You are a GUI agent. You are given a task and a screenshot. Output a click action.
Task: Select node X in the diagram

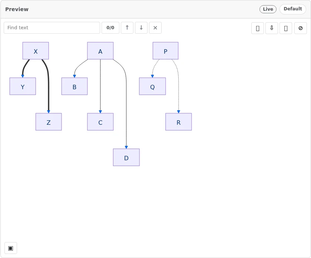[36, 51]
